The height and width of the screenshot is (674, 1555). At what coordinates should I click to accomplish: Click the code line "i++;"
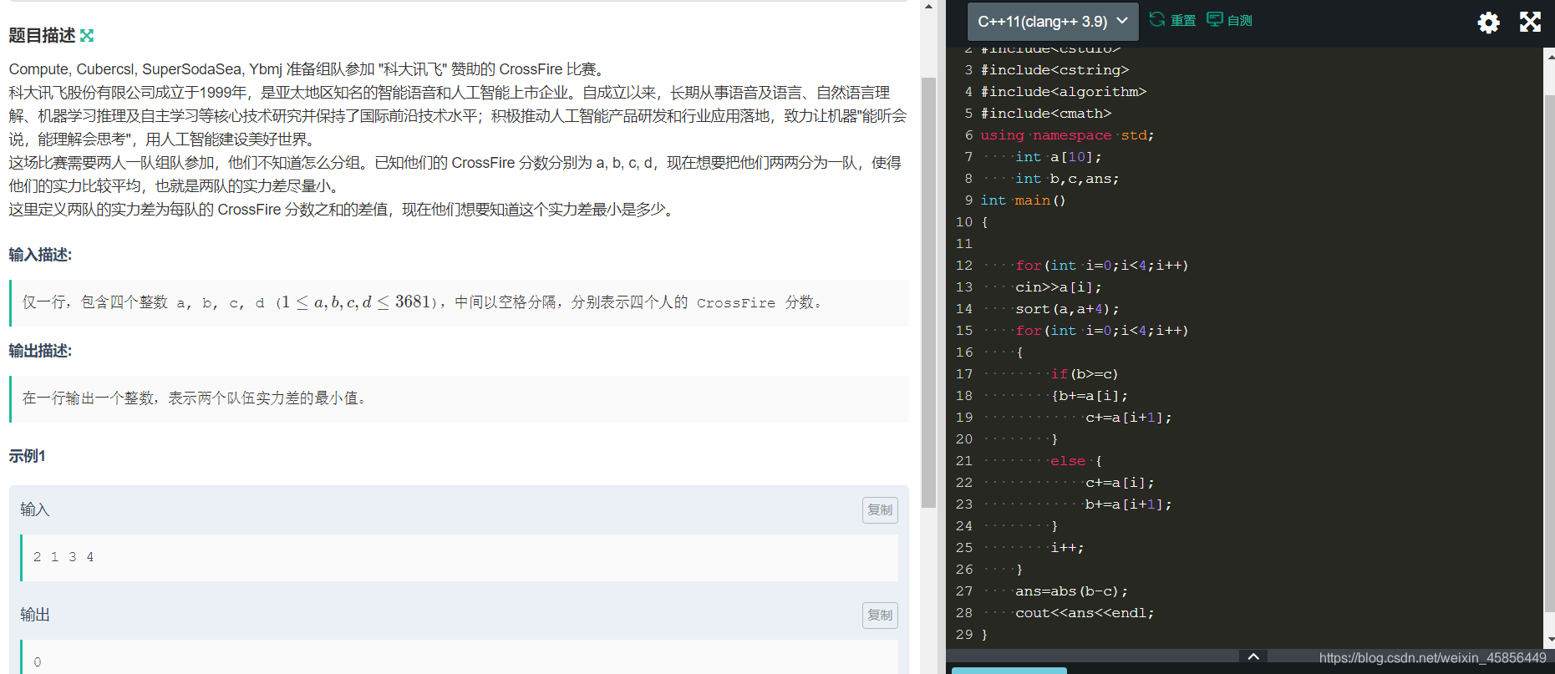click(1067, 548)
